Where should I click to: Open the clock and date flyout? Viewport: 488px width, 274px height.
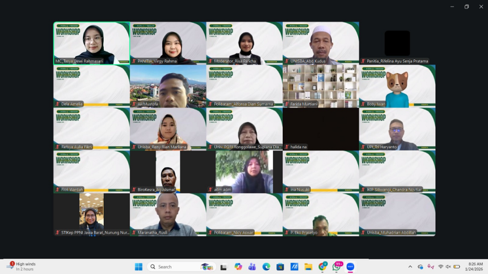(x=474, y=267)
